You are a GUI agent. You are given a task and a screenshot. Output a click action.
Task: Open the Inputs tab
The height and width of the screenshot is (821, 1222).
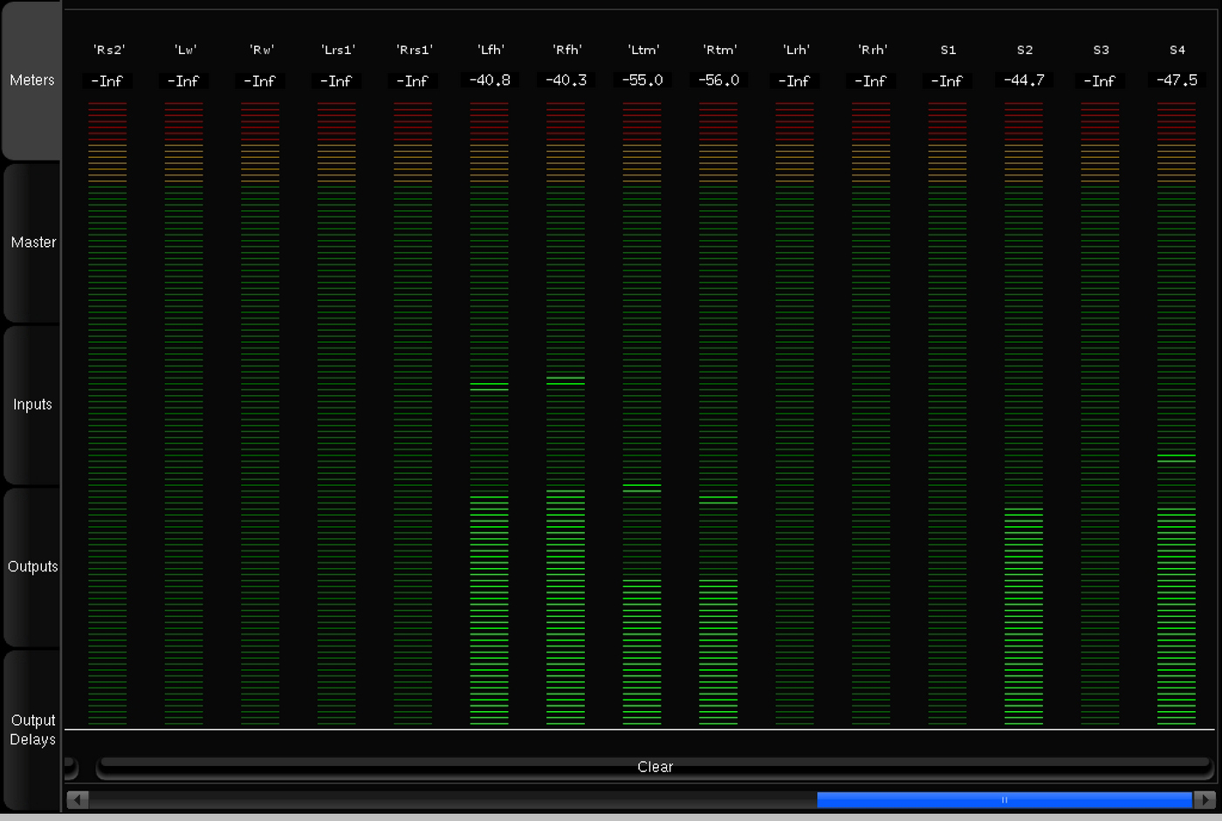(x=32, y=405)
